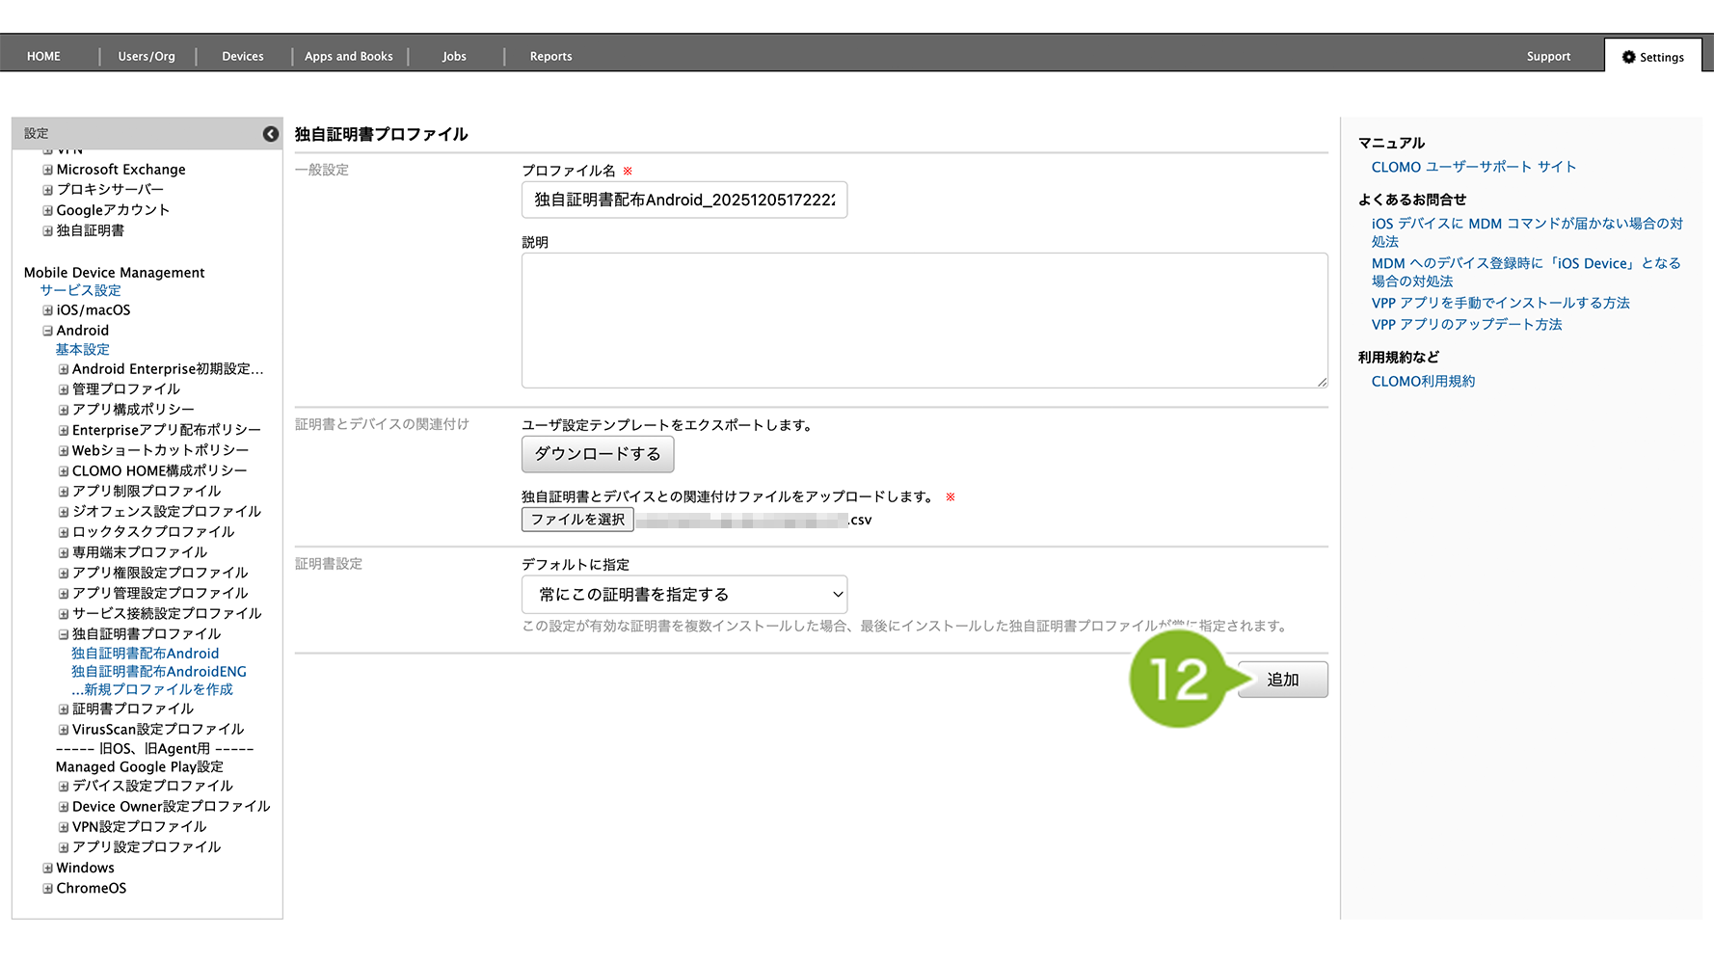The width and height of the screenshot is (1714, 964).
Task: Expand the Microsoft Exchange tree node
Action: click(47, 170)
